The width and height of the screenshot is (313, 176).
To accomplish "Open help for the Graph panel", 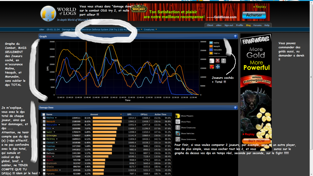I will (235, 36).
